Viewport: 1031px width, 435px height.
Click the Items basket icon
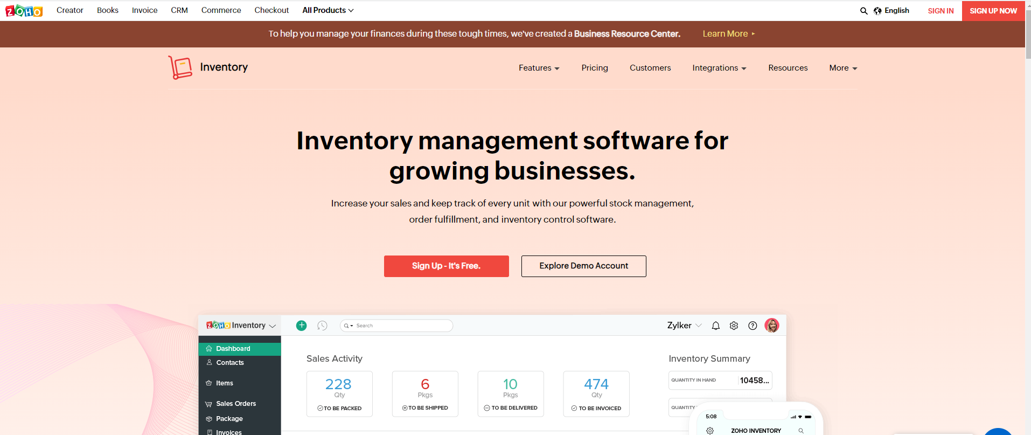point(209,383)
